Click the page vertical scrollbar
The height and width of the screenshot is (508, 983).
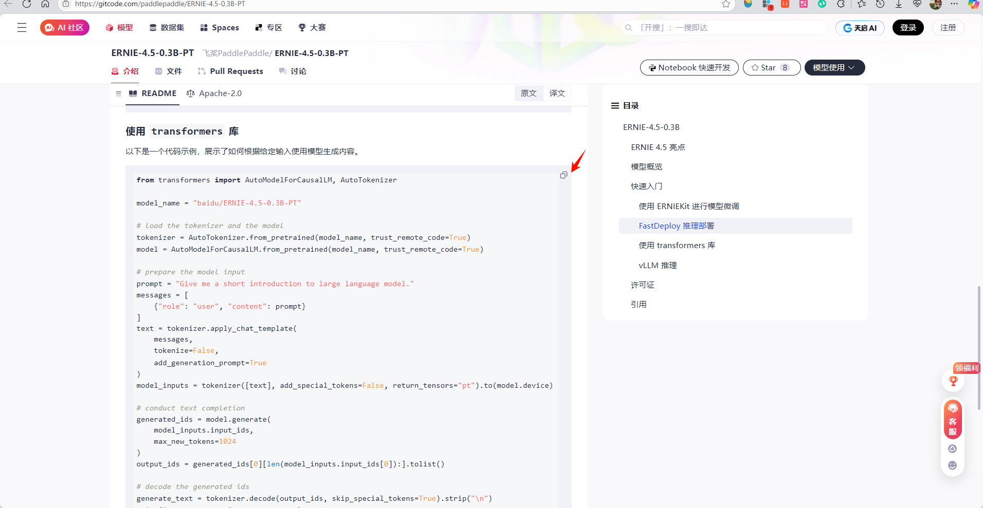[x=979, y=348]
